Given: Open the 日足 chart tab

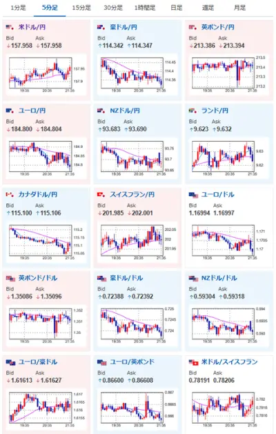Looking at the screenshot, I should tap(177, 8).
